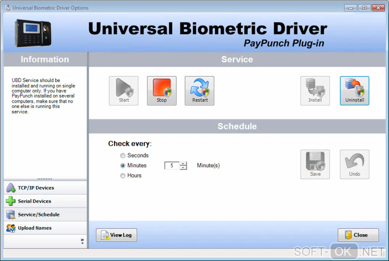Screen dimensions: 389x261
Task: Maximize the Universal Biometric Driver Options window
Action: click(x=364, y=8)
